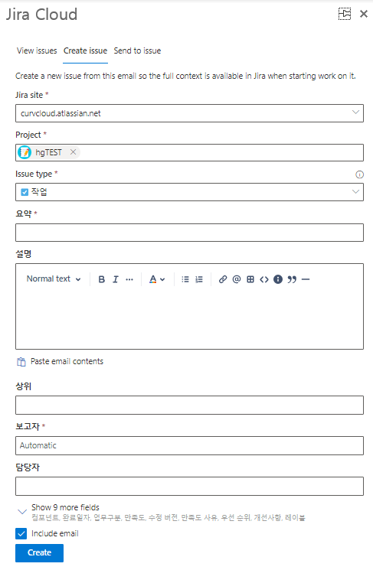Insert a mention with the @ icon
373x570 pixels.
coord(237,279)
